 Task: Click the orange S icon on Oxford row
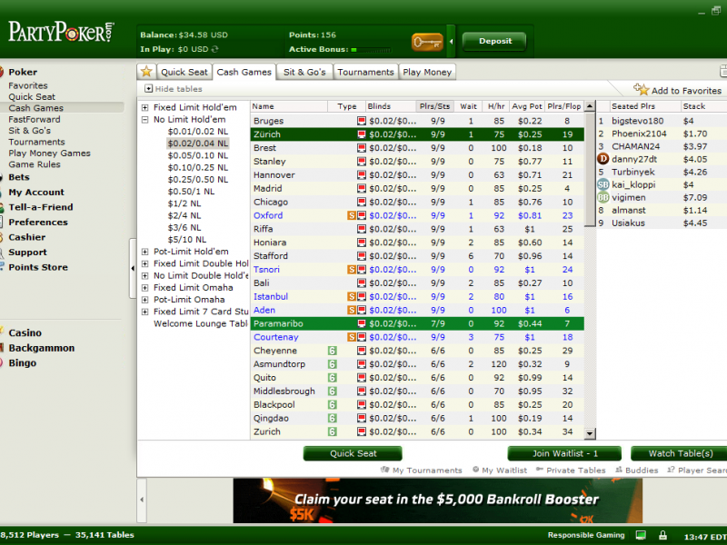coord(351,216)
